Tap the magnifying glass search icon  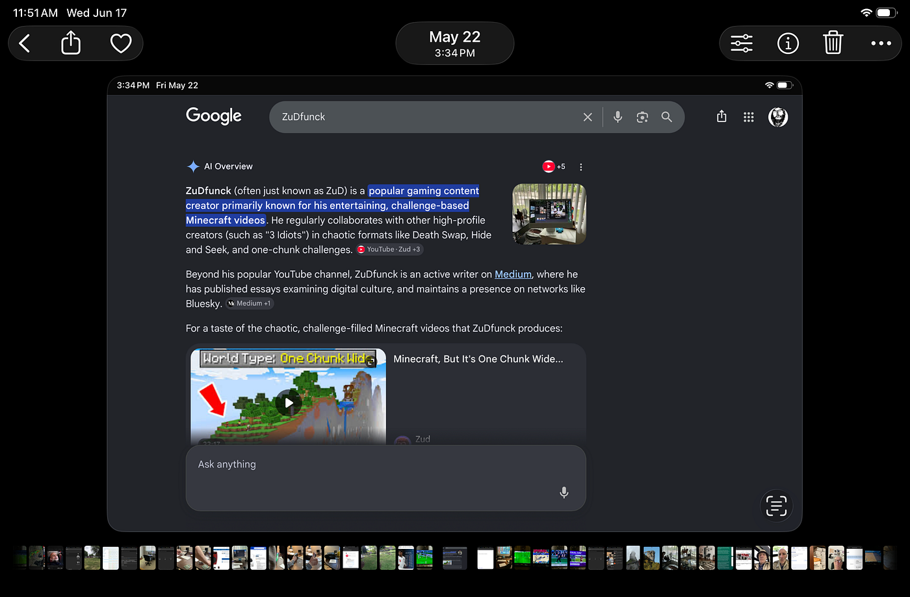point(666,117)
